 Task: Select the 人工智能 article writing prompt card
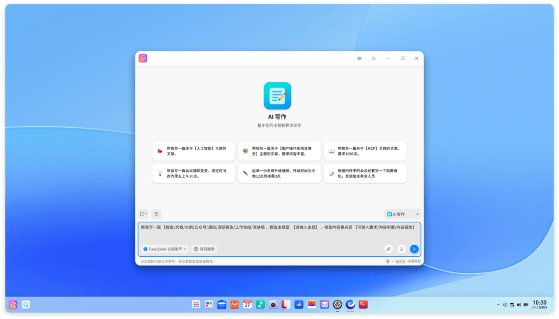tap(194, 151)
